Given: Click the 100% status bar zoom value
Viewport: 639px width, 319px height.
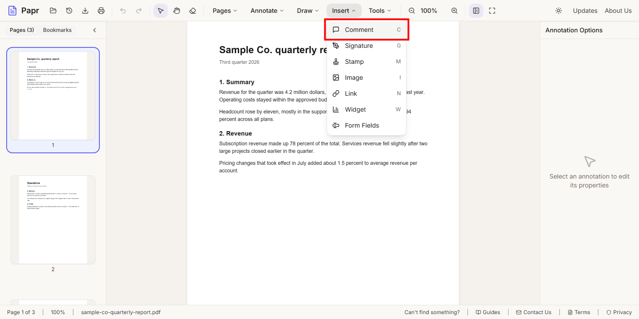Looking at the screenshot, I should click(58, 312).
